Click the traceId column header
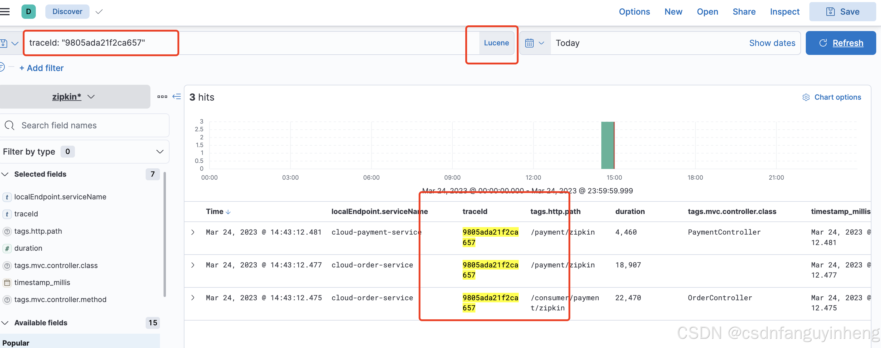The width and height of the screenshot is (881, 348). [x=475, y=212]
